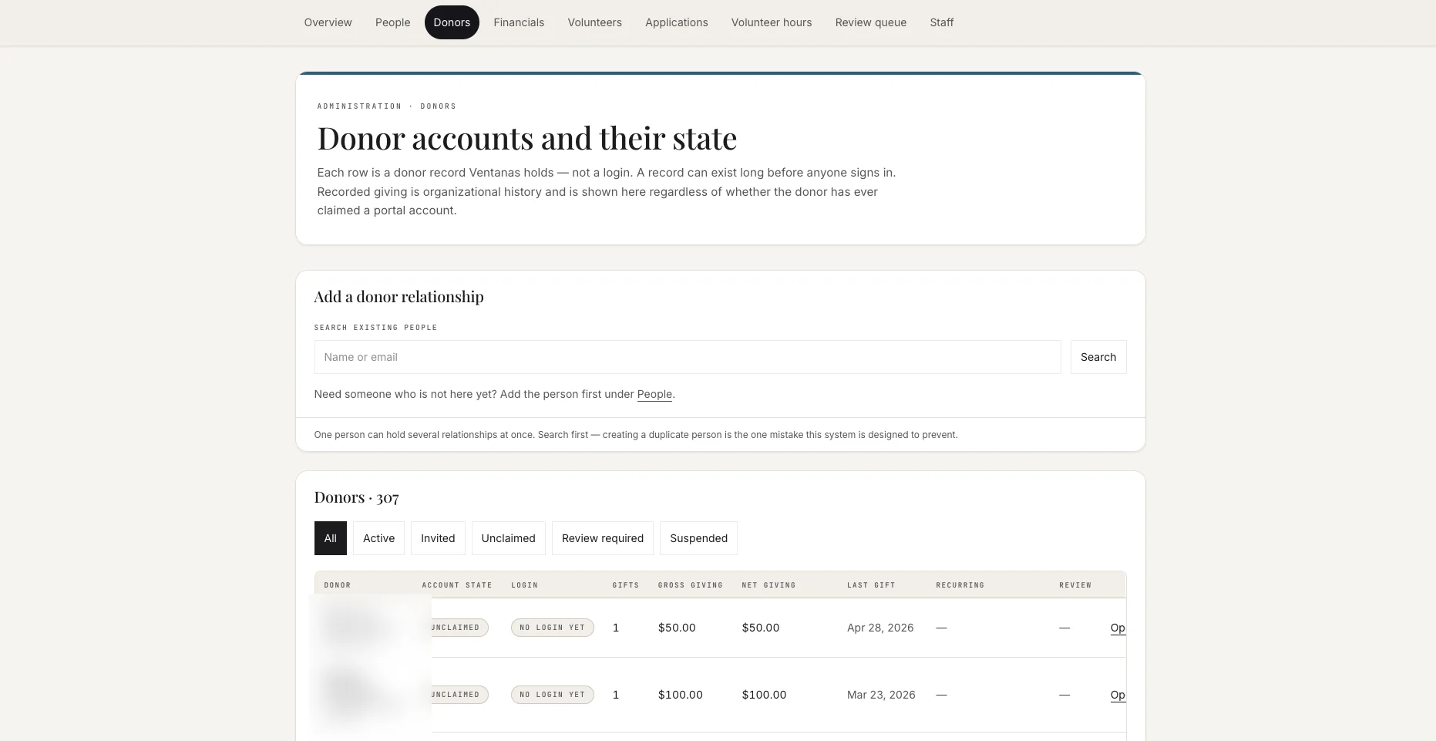This screenshot has height=741, width=1436.
Task: Click No Login Yet badge in $100.00 row
Action: coord(553,695)
